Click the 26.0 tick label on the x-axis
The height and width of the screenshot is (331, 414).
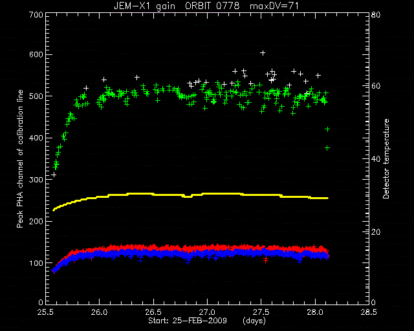99,312
